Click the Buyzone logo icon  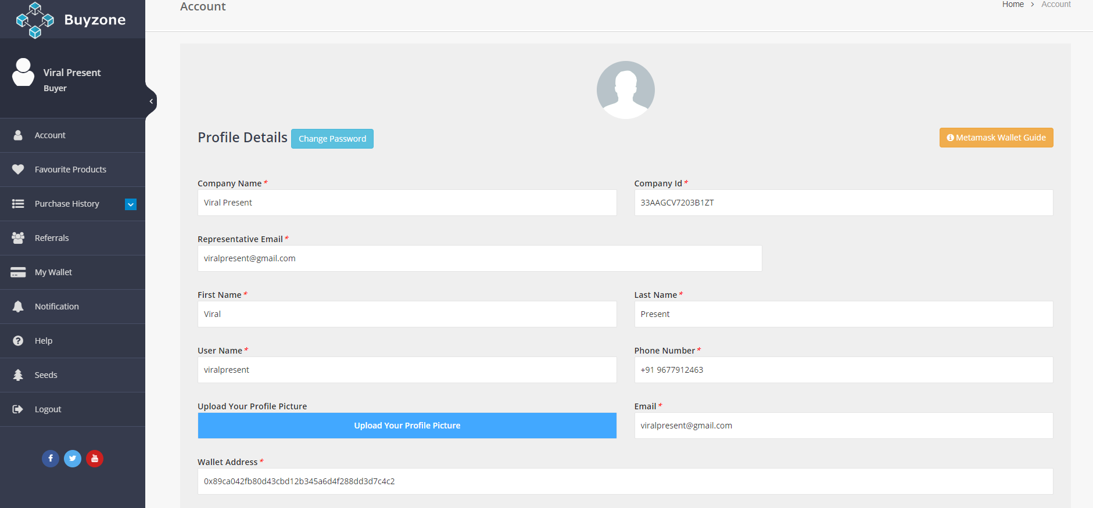(x=35, y=20)
